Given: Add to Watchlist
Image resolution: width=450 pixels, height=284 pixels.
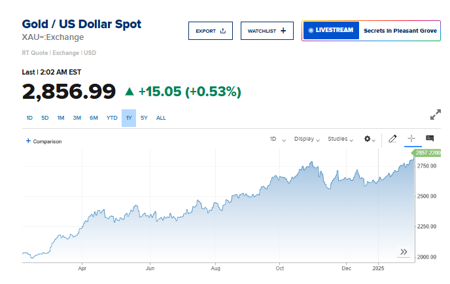Looking at the screenshot, I should tap(268, 31).
